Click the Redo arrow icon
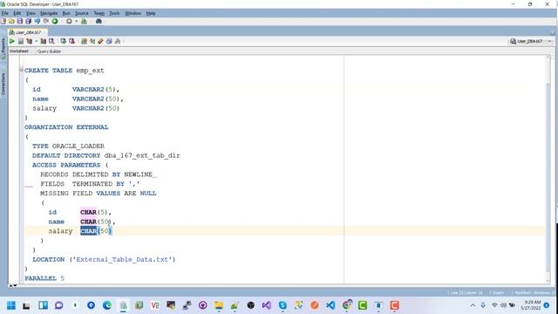Image resolution: width=558 pixels, height=314 pixels. [x=46, y=21]
